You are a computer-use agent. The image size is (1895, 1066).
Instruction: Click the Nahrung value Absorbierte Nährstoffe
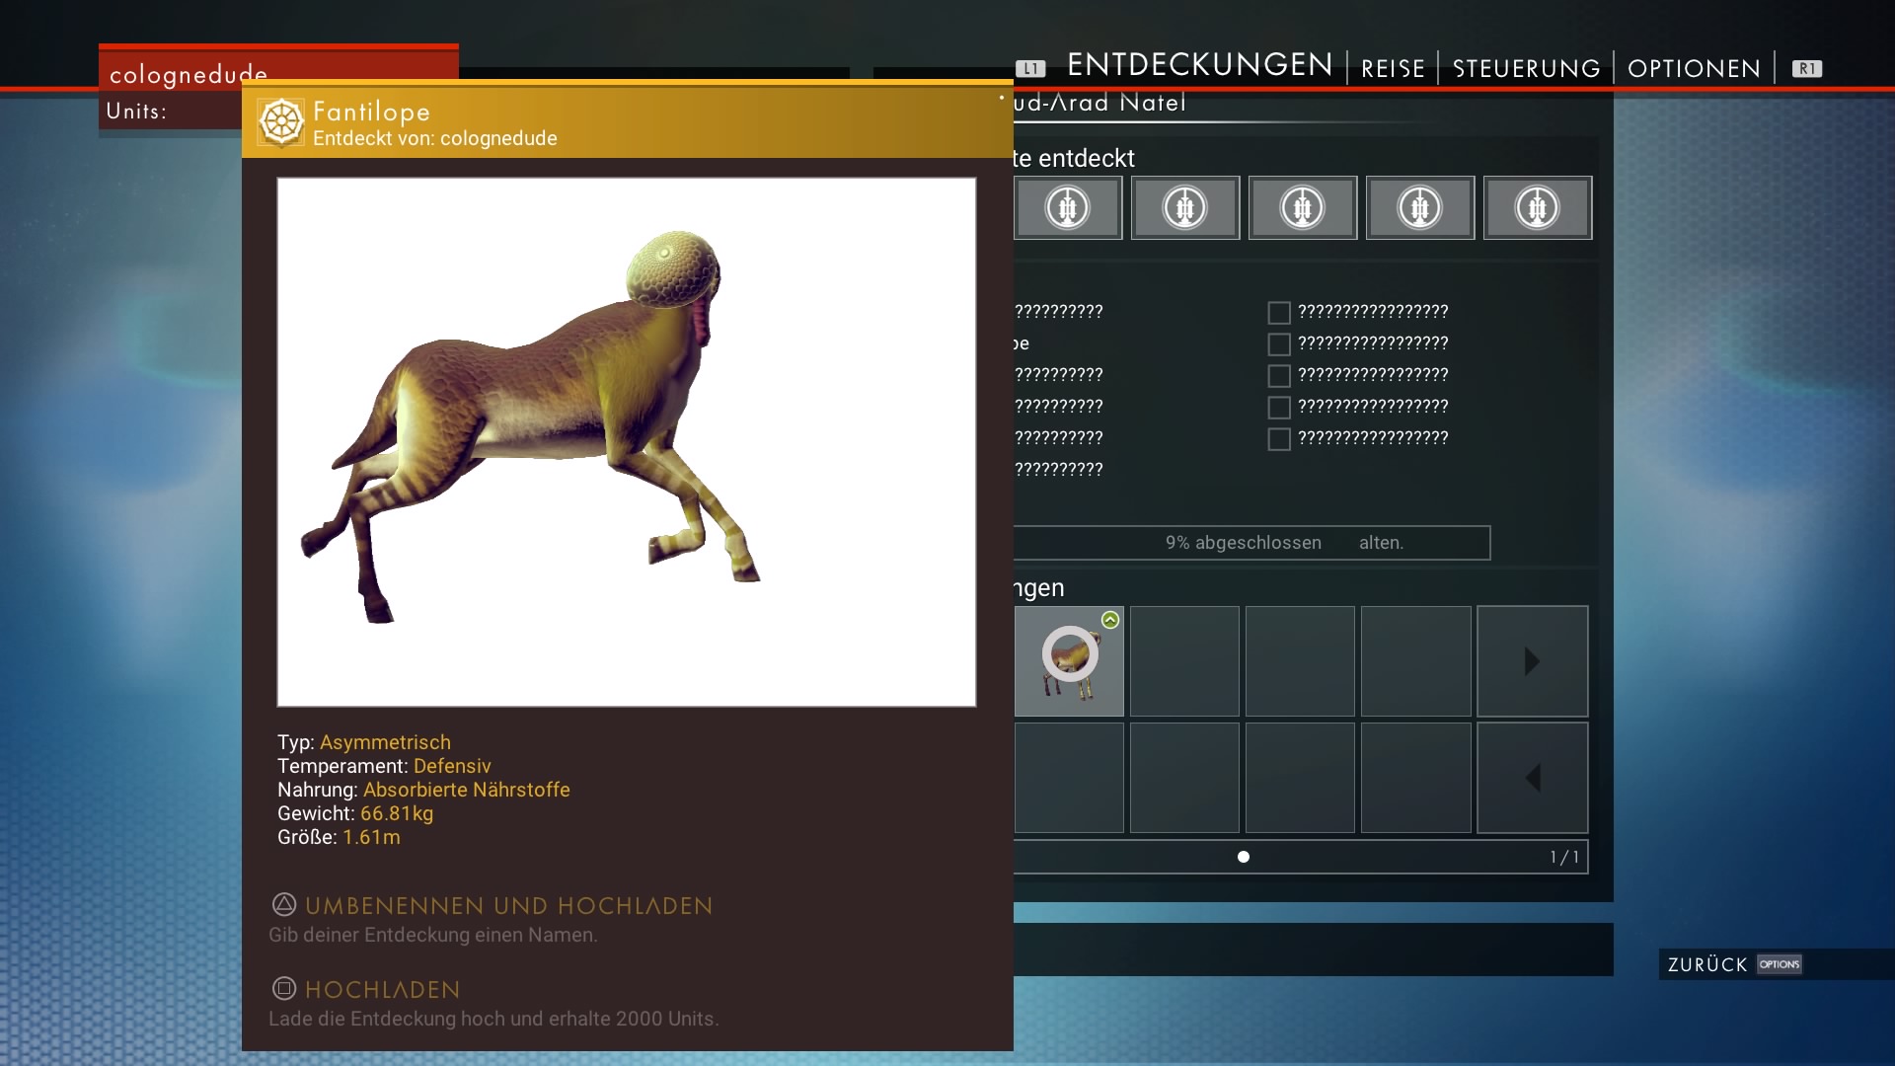coord(467,790)
